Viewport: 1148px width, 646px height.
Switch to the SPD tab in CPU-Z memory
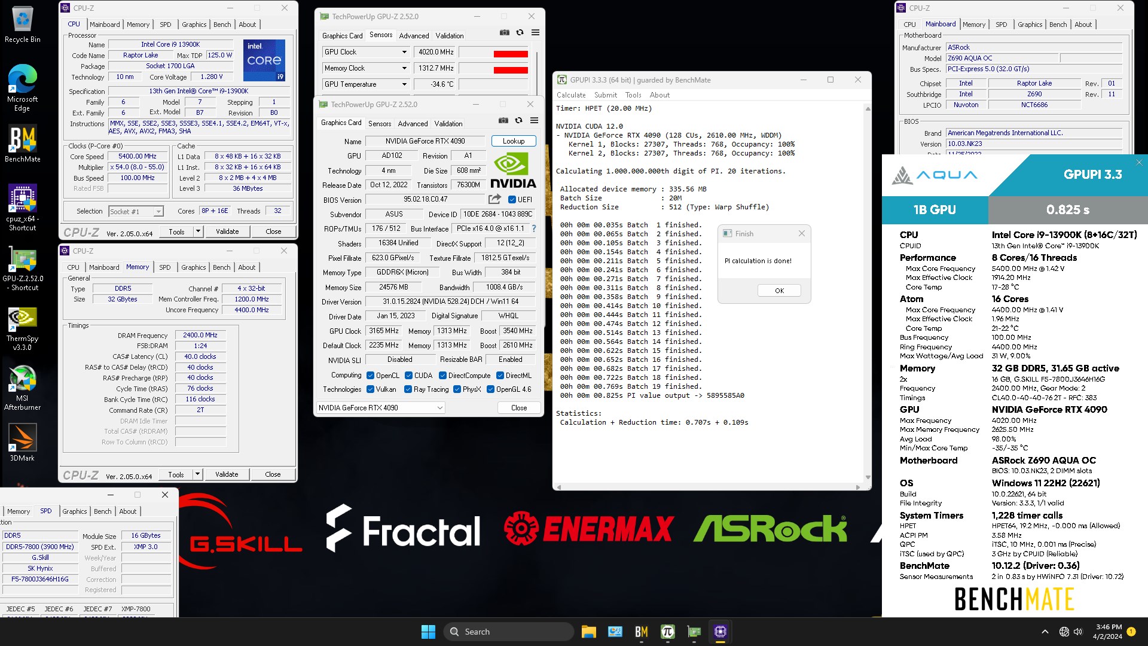coord(164,267)
